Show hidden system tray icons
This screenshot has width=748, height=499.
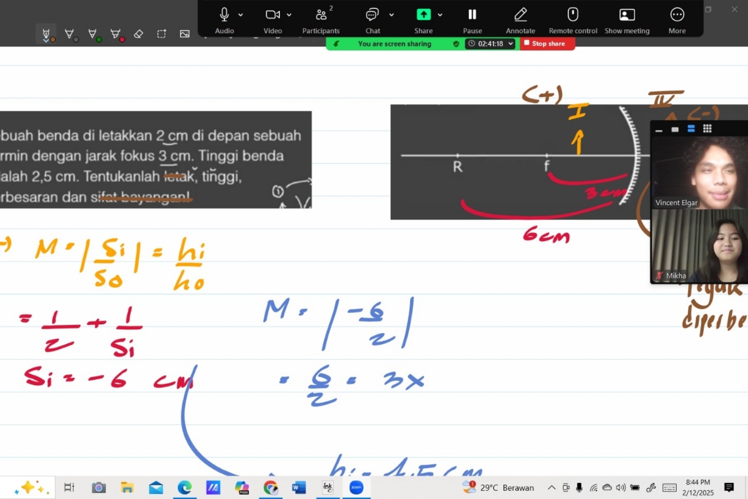pyautogui.click(x=552, y=488)
